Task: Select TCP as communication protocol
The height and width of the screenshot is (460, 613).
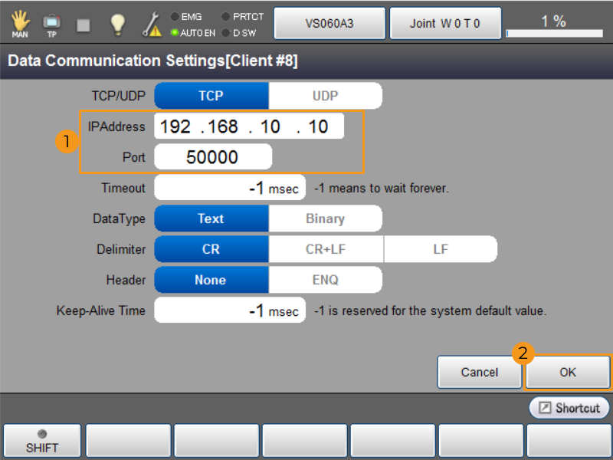Action: click(211, 95)
